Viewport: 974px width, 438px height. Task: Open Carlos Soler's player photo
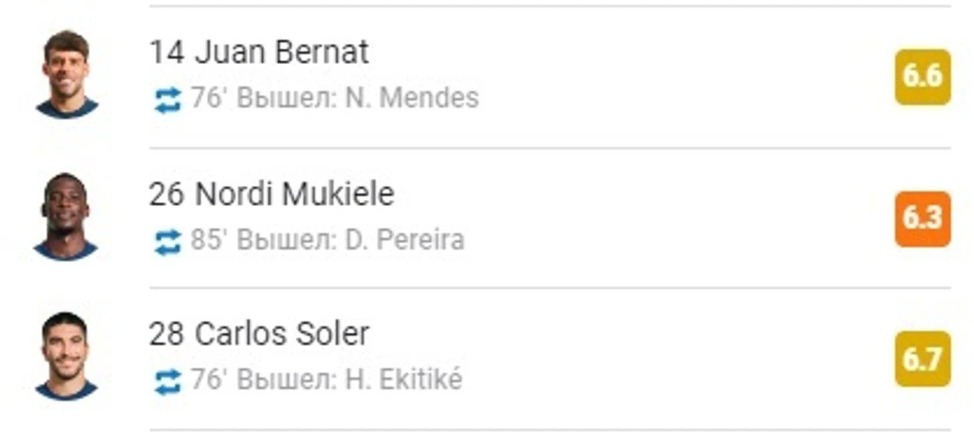point(66,356)
